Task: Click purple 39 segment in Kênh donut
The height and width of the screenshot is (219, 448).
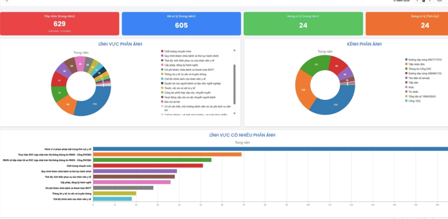Action: 344,74
